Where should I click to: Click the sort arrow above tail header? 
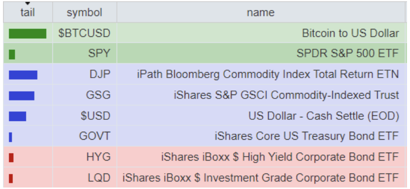27,3
